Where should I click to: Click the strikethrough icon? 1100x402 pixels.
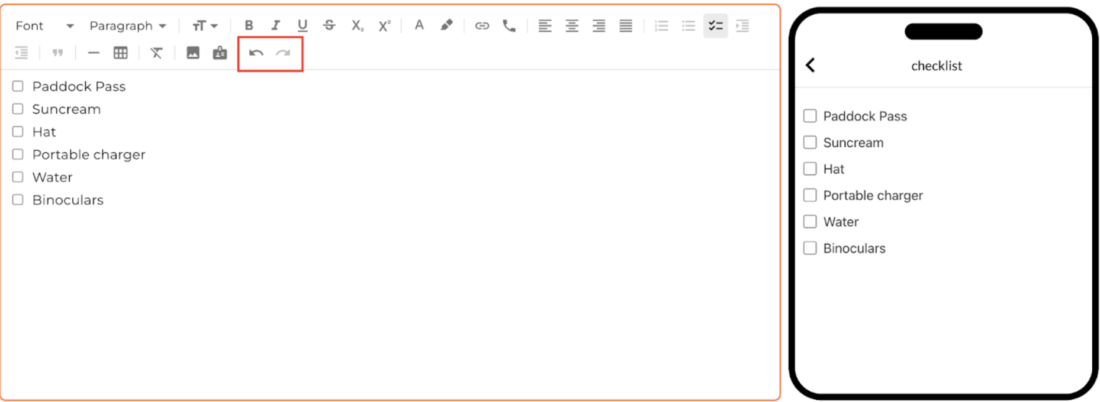point(329,25)
